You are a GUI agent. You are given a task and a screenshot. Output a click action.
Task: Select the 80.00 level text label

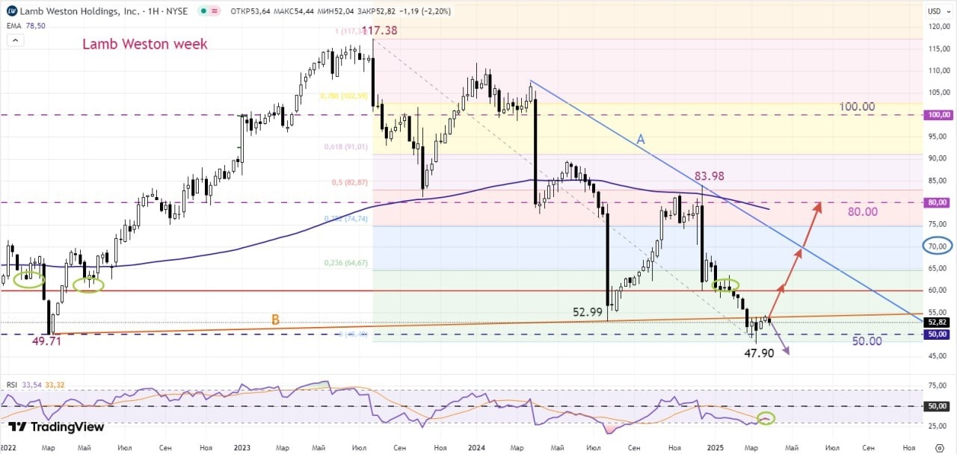pos(862,212)
